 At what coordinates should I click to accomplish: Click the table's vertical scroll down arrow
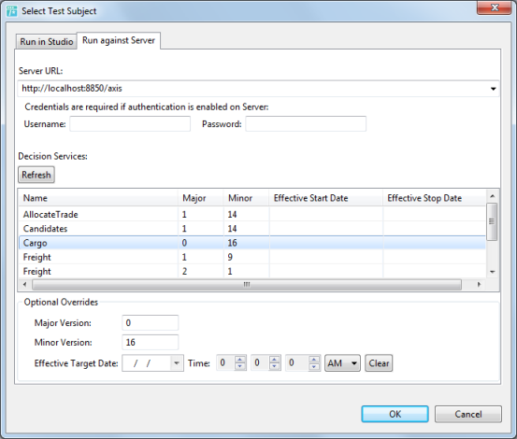[x=493, y=272]
